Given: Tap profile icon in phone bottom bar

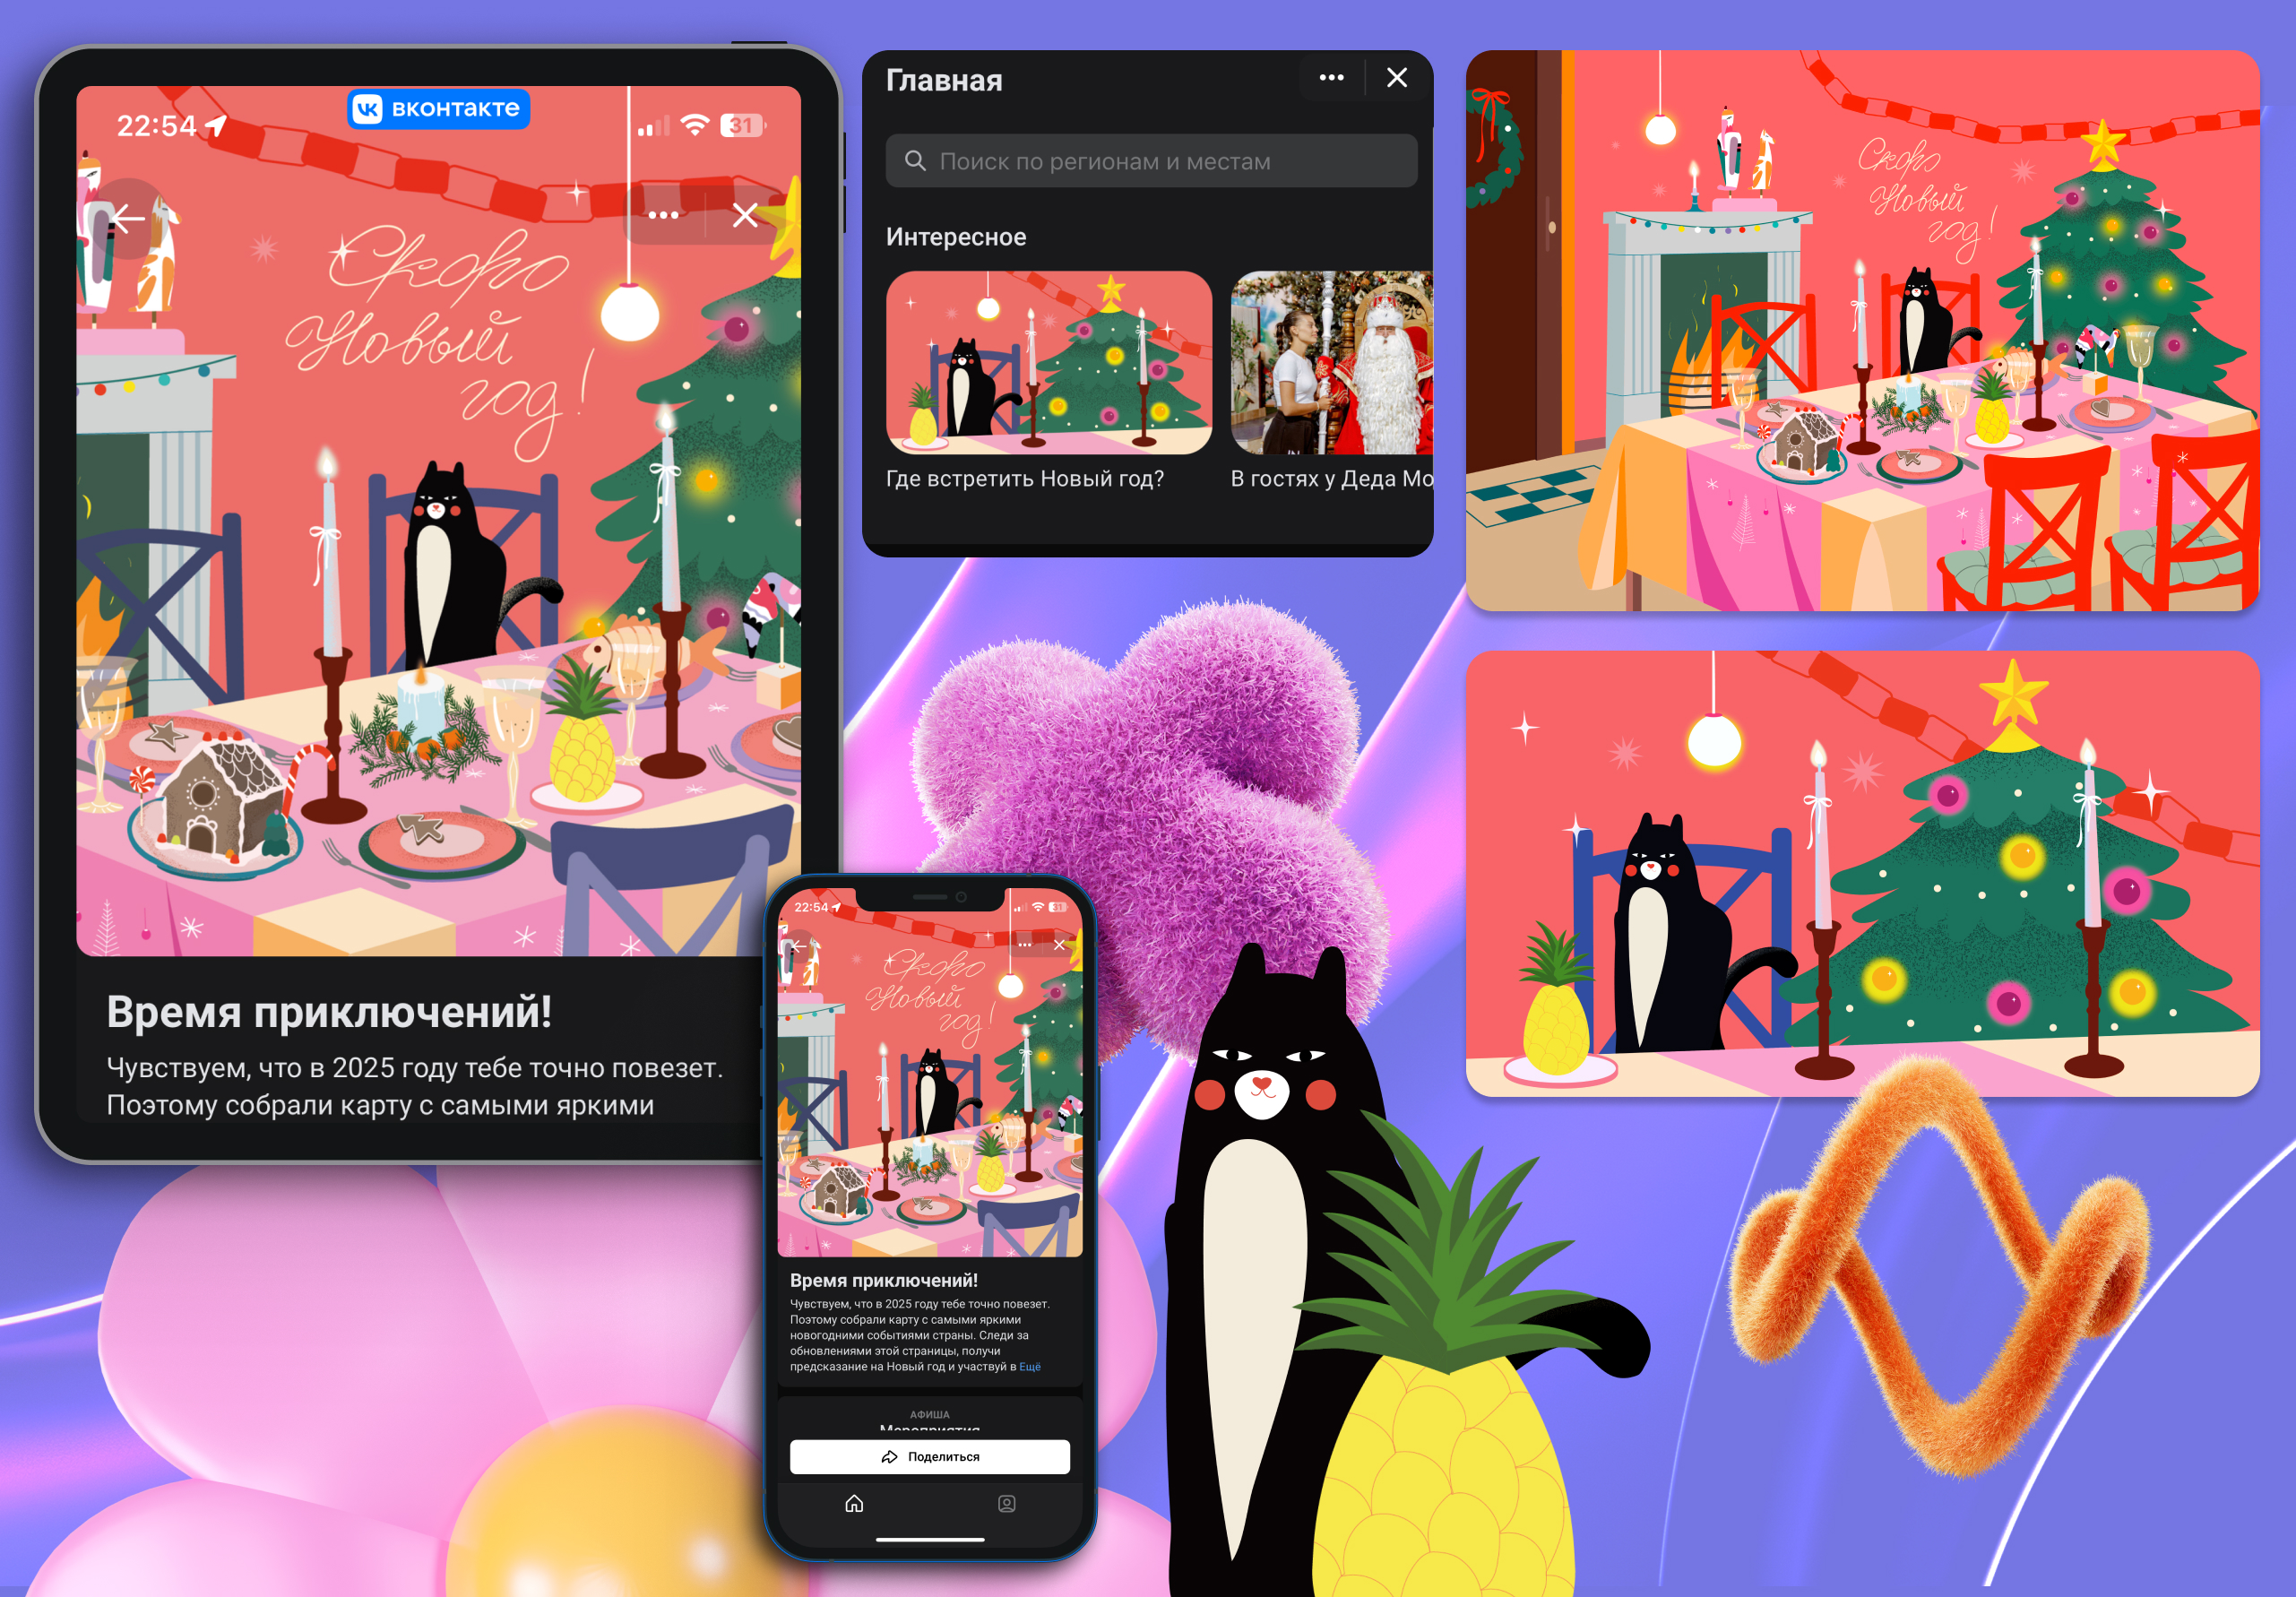Looking at the screenshot, I should [1007, 1504].
